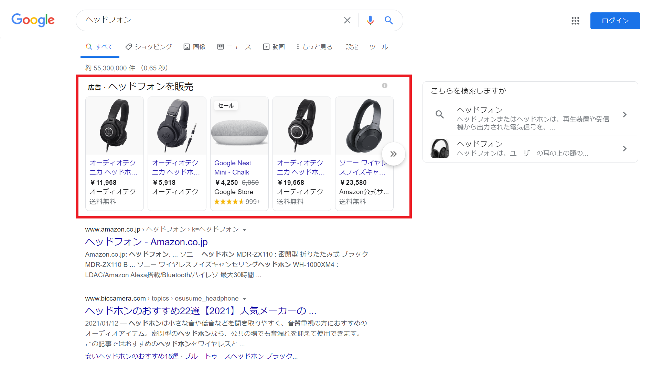This screenshot has height=371, width=652.
Task: Expand second ヘッドフォン suggestion chevron
Action: click(x=625, y=149)
